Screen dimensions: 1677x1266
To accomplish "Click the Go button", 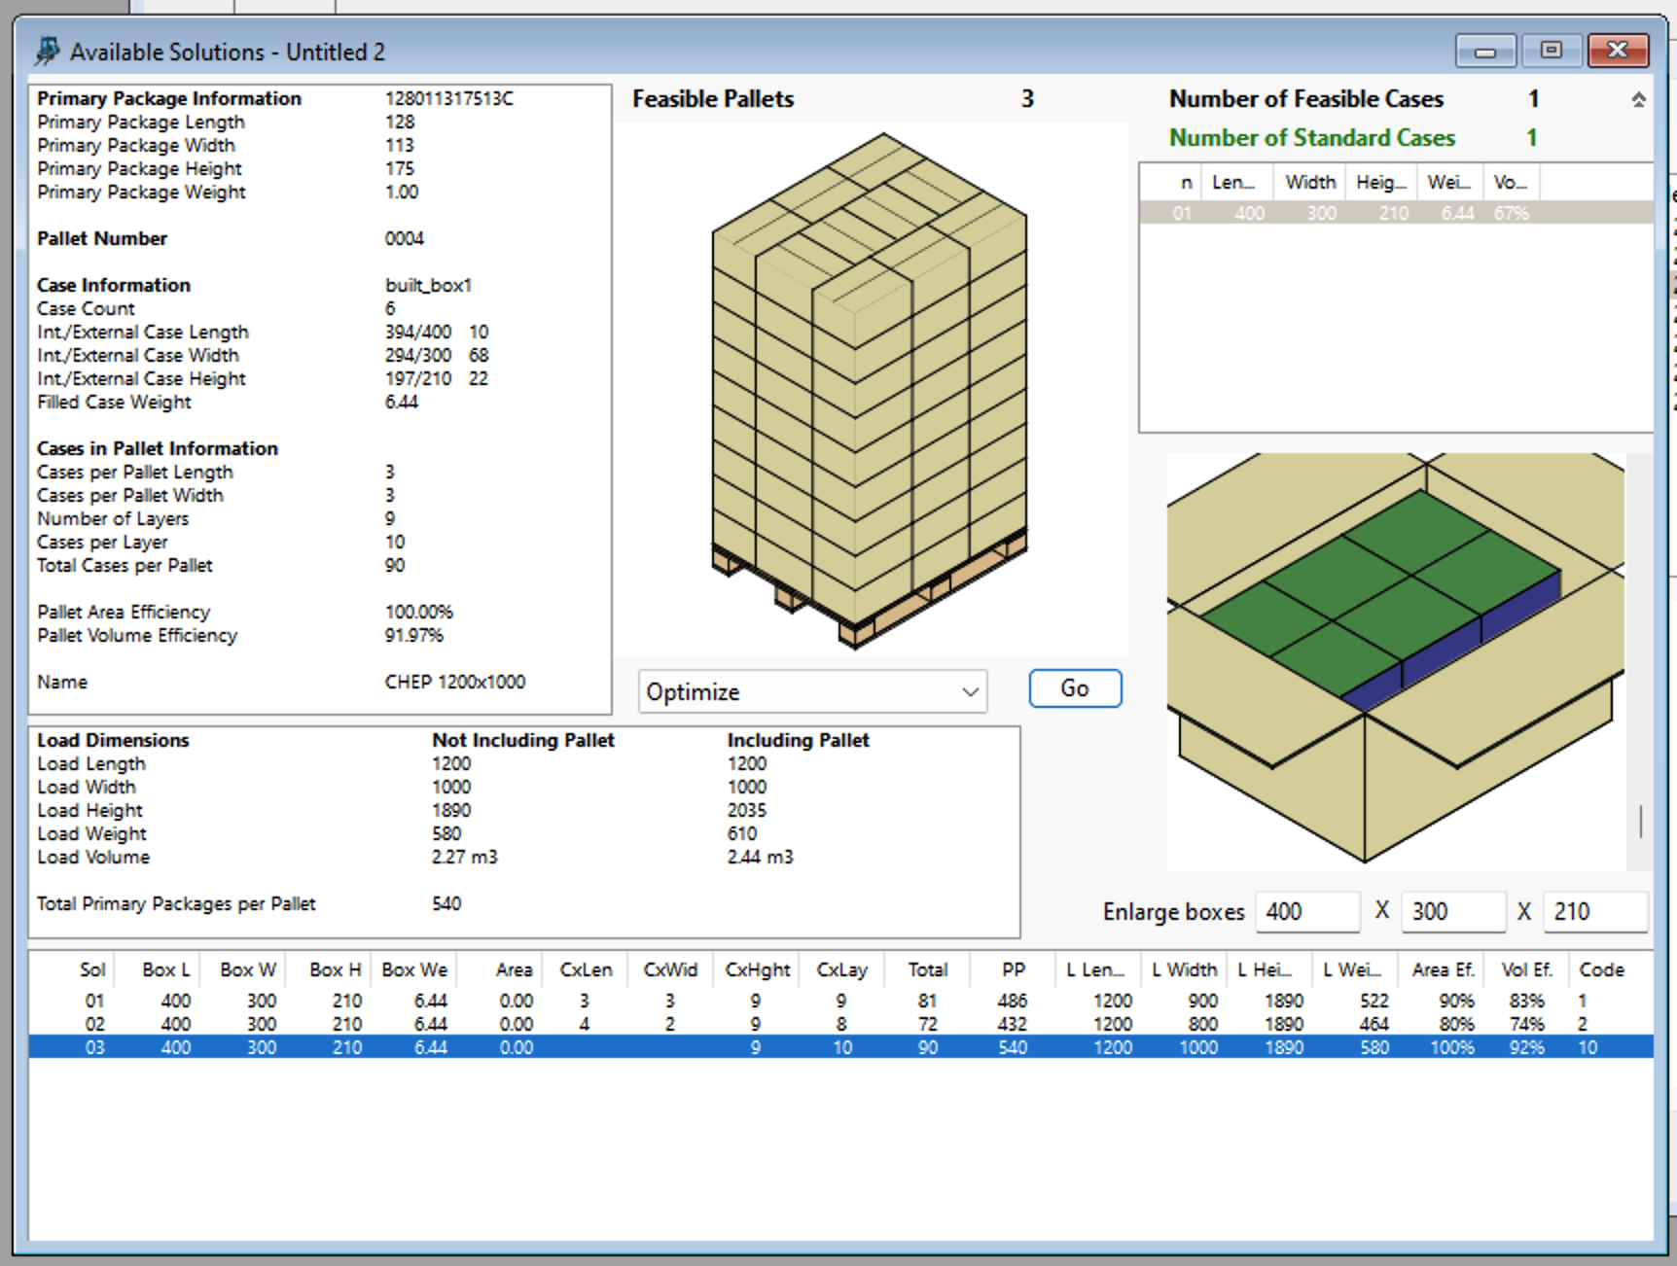I will (1075, 688).
